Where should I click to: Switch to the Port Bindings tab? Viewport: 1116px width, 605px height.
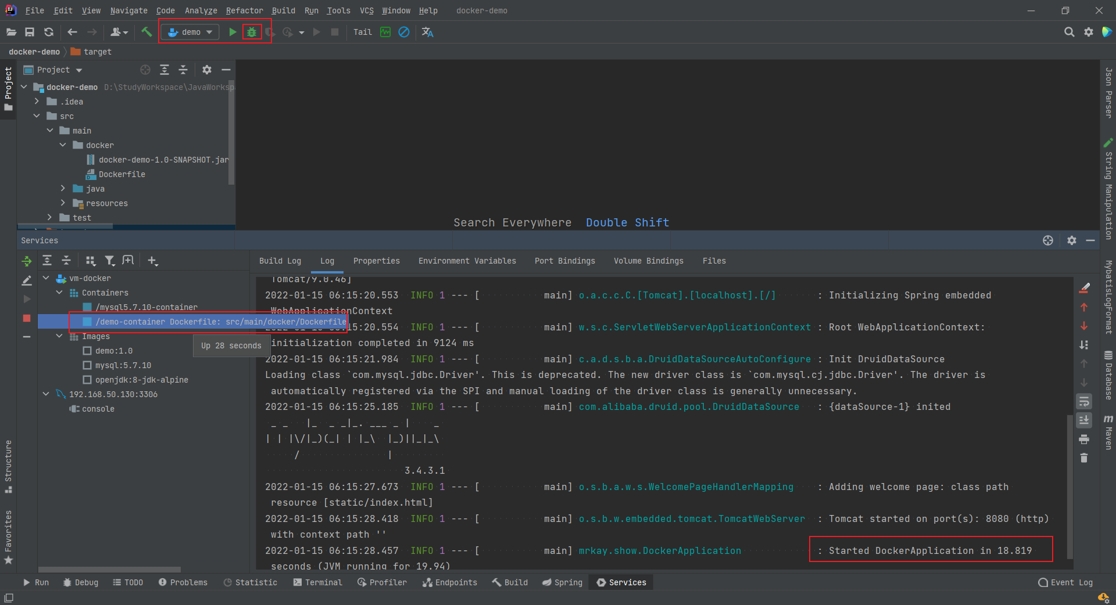[565, 261]
